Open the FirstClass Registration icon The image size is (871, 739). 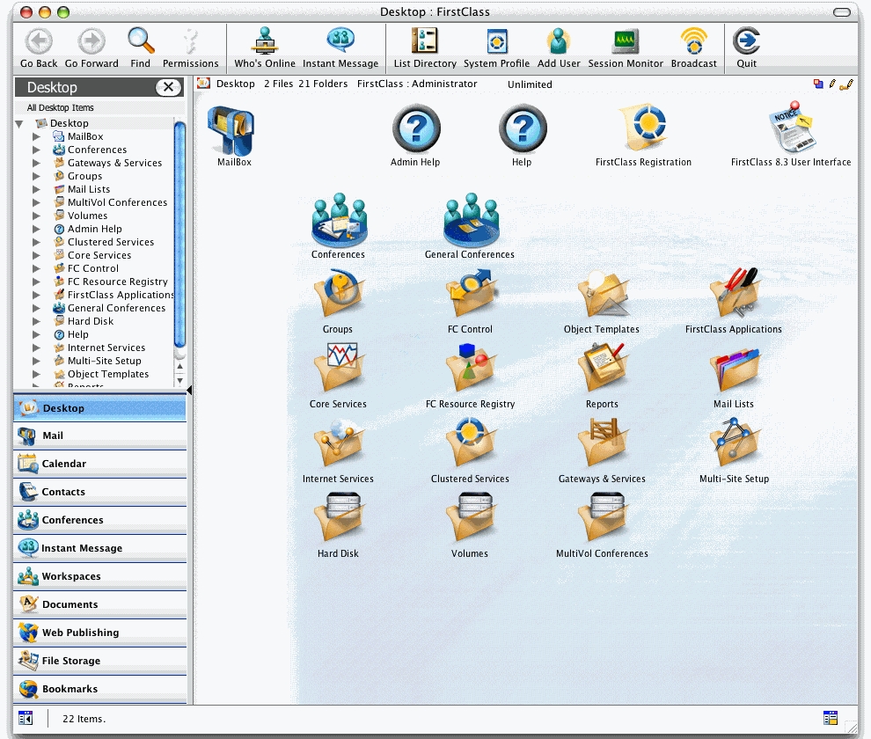coord(643,130)
